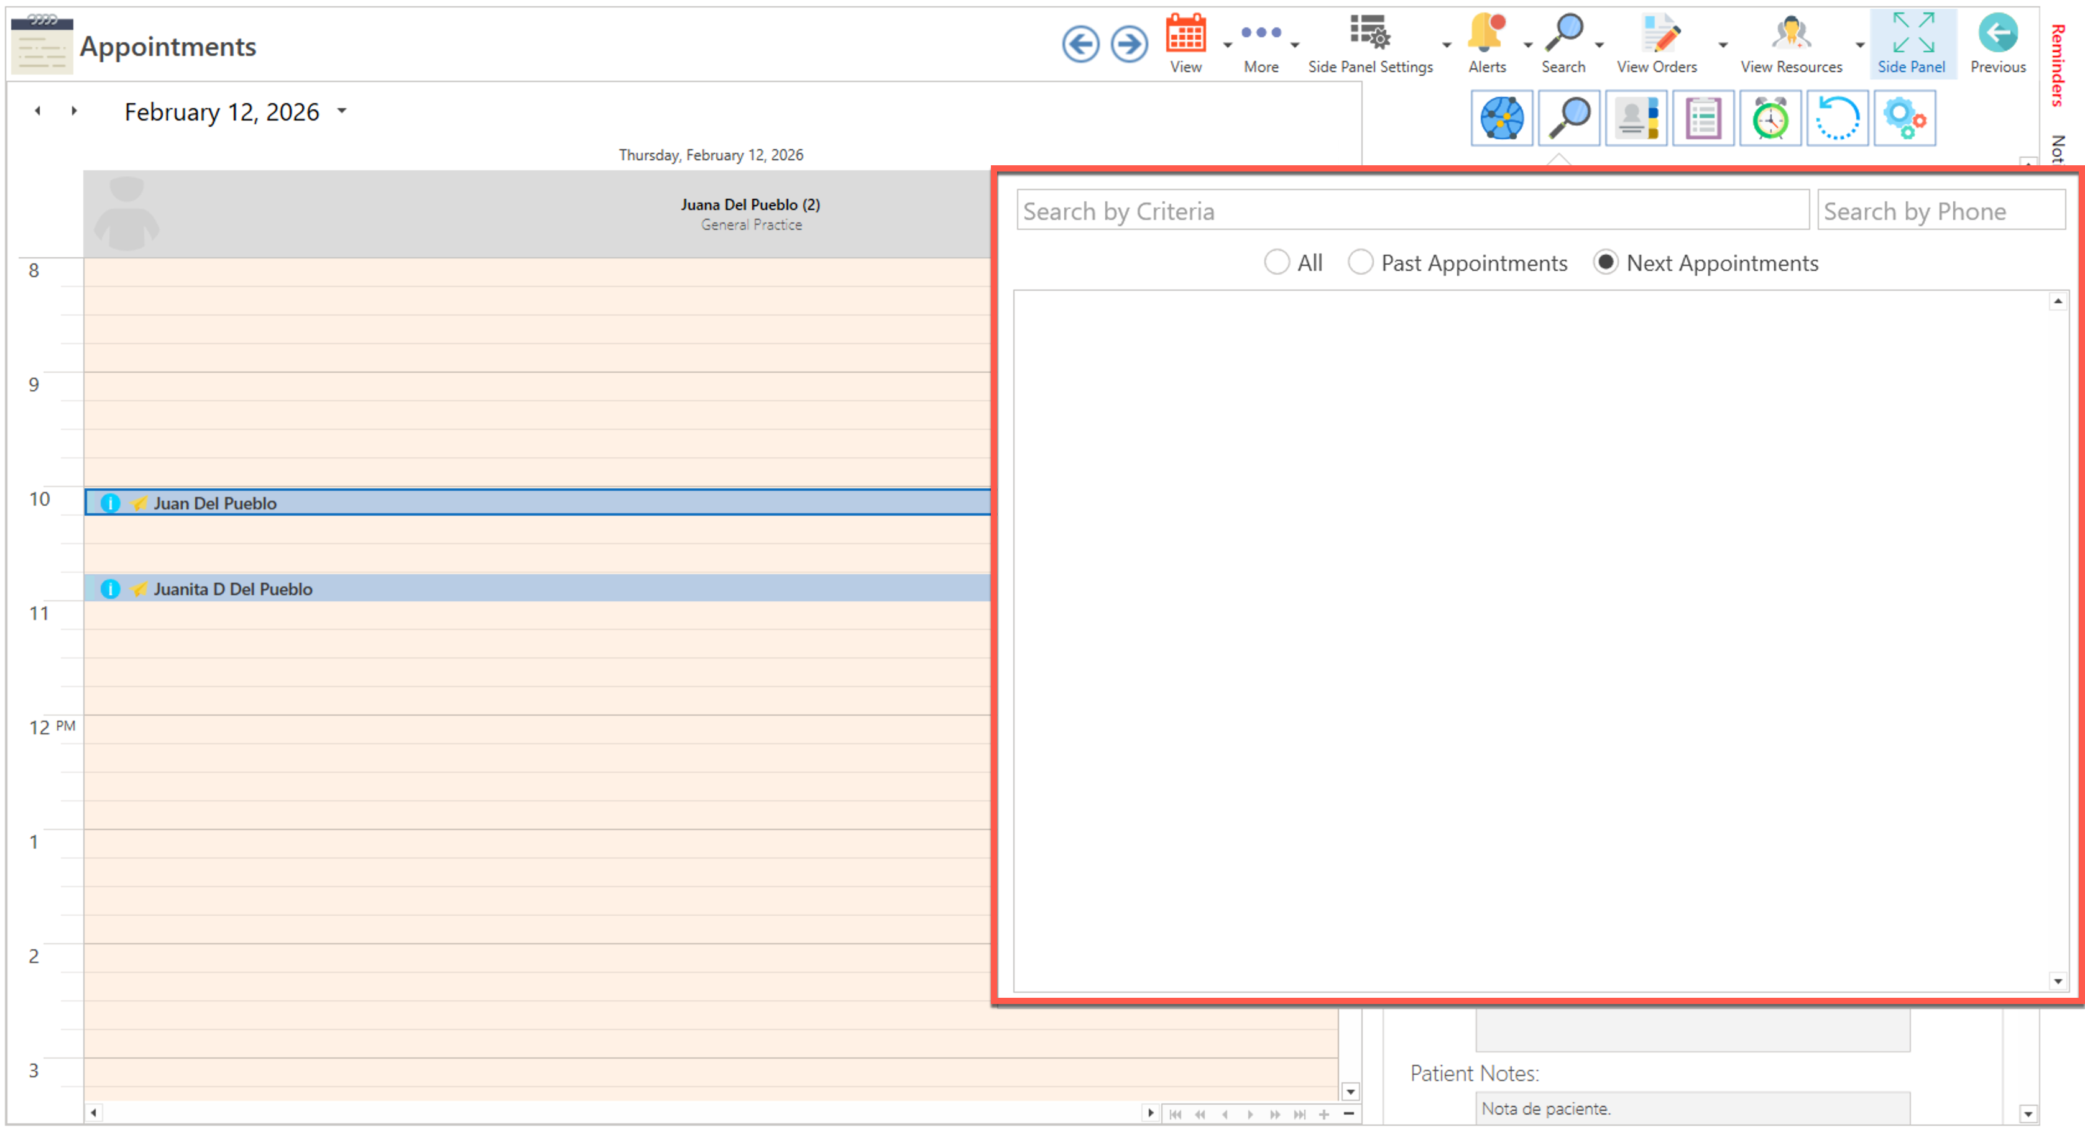The width and height of the screenshot is (2085, 1127).
Task: Expand the February 12, 2026 date dropdown
Action: 343,111
